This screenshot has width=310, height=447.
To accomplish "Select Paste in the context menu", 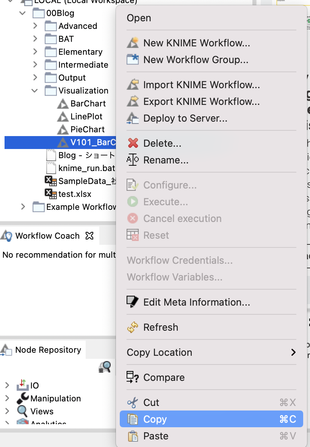I will click(211, 436).
